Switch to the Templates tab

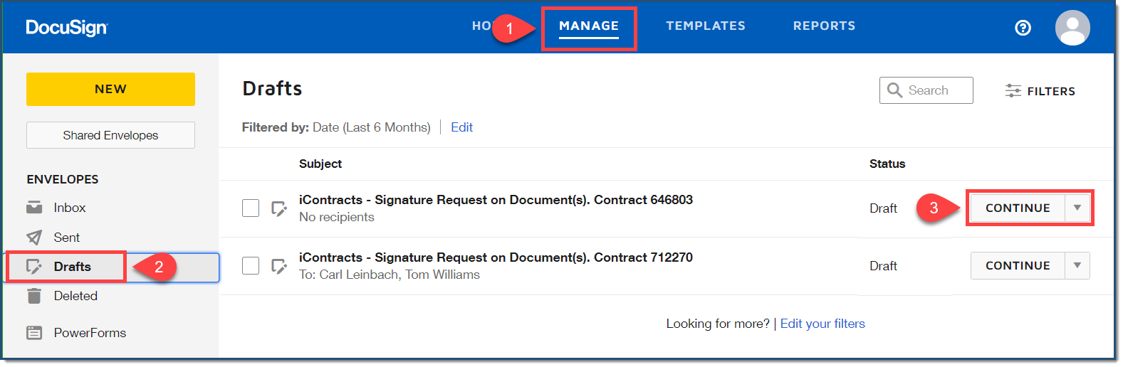(x=706, y=26)
